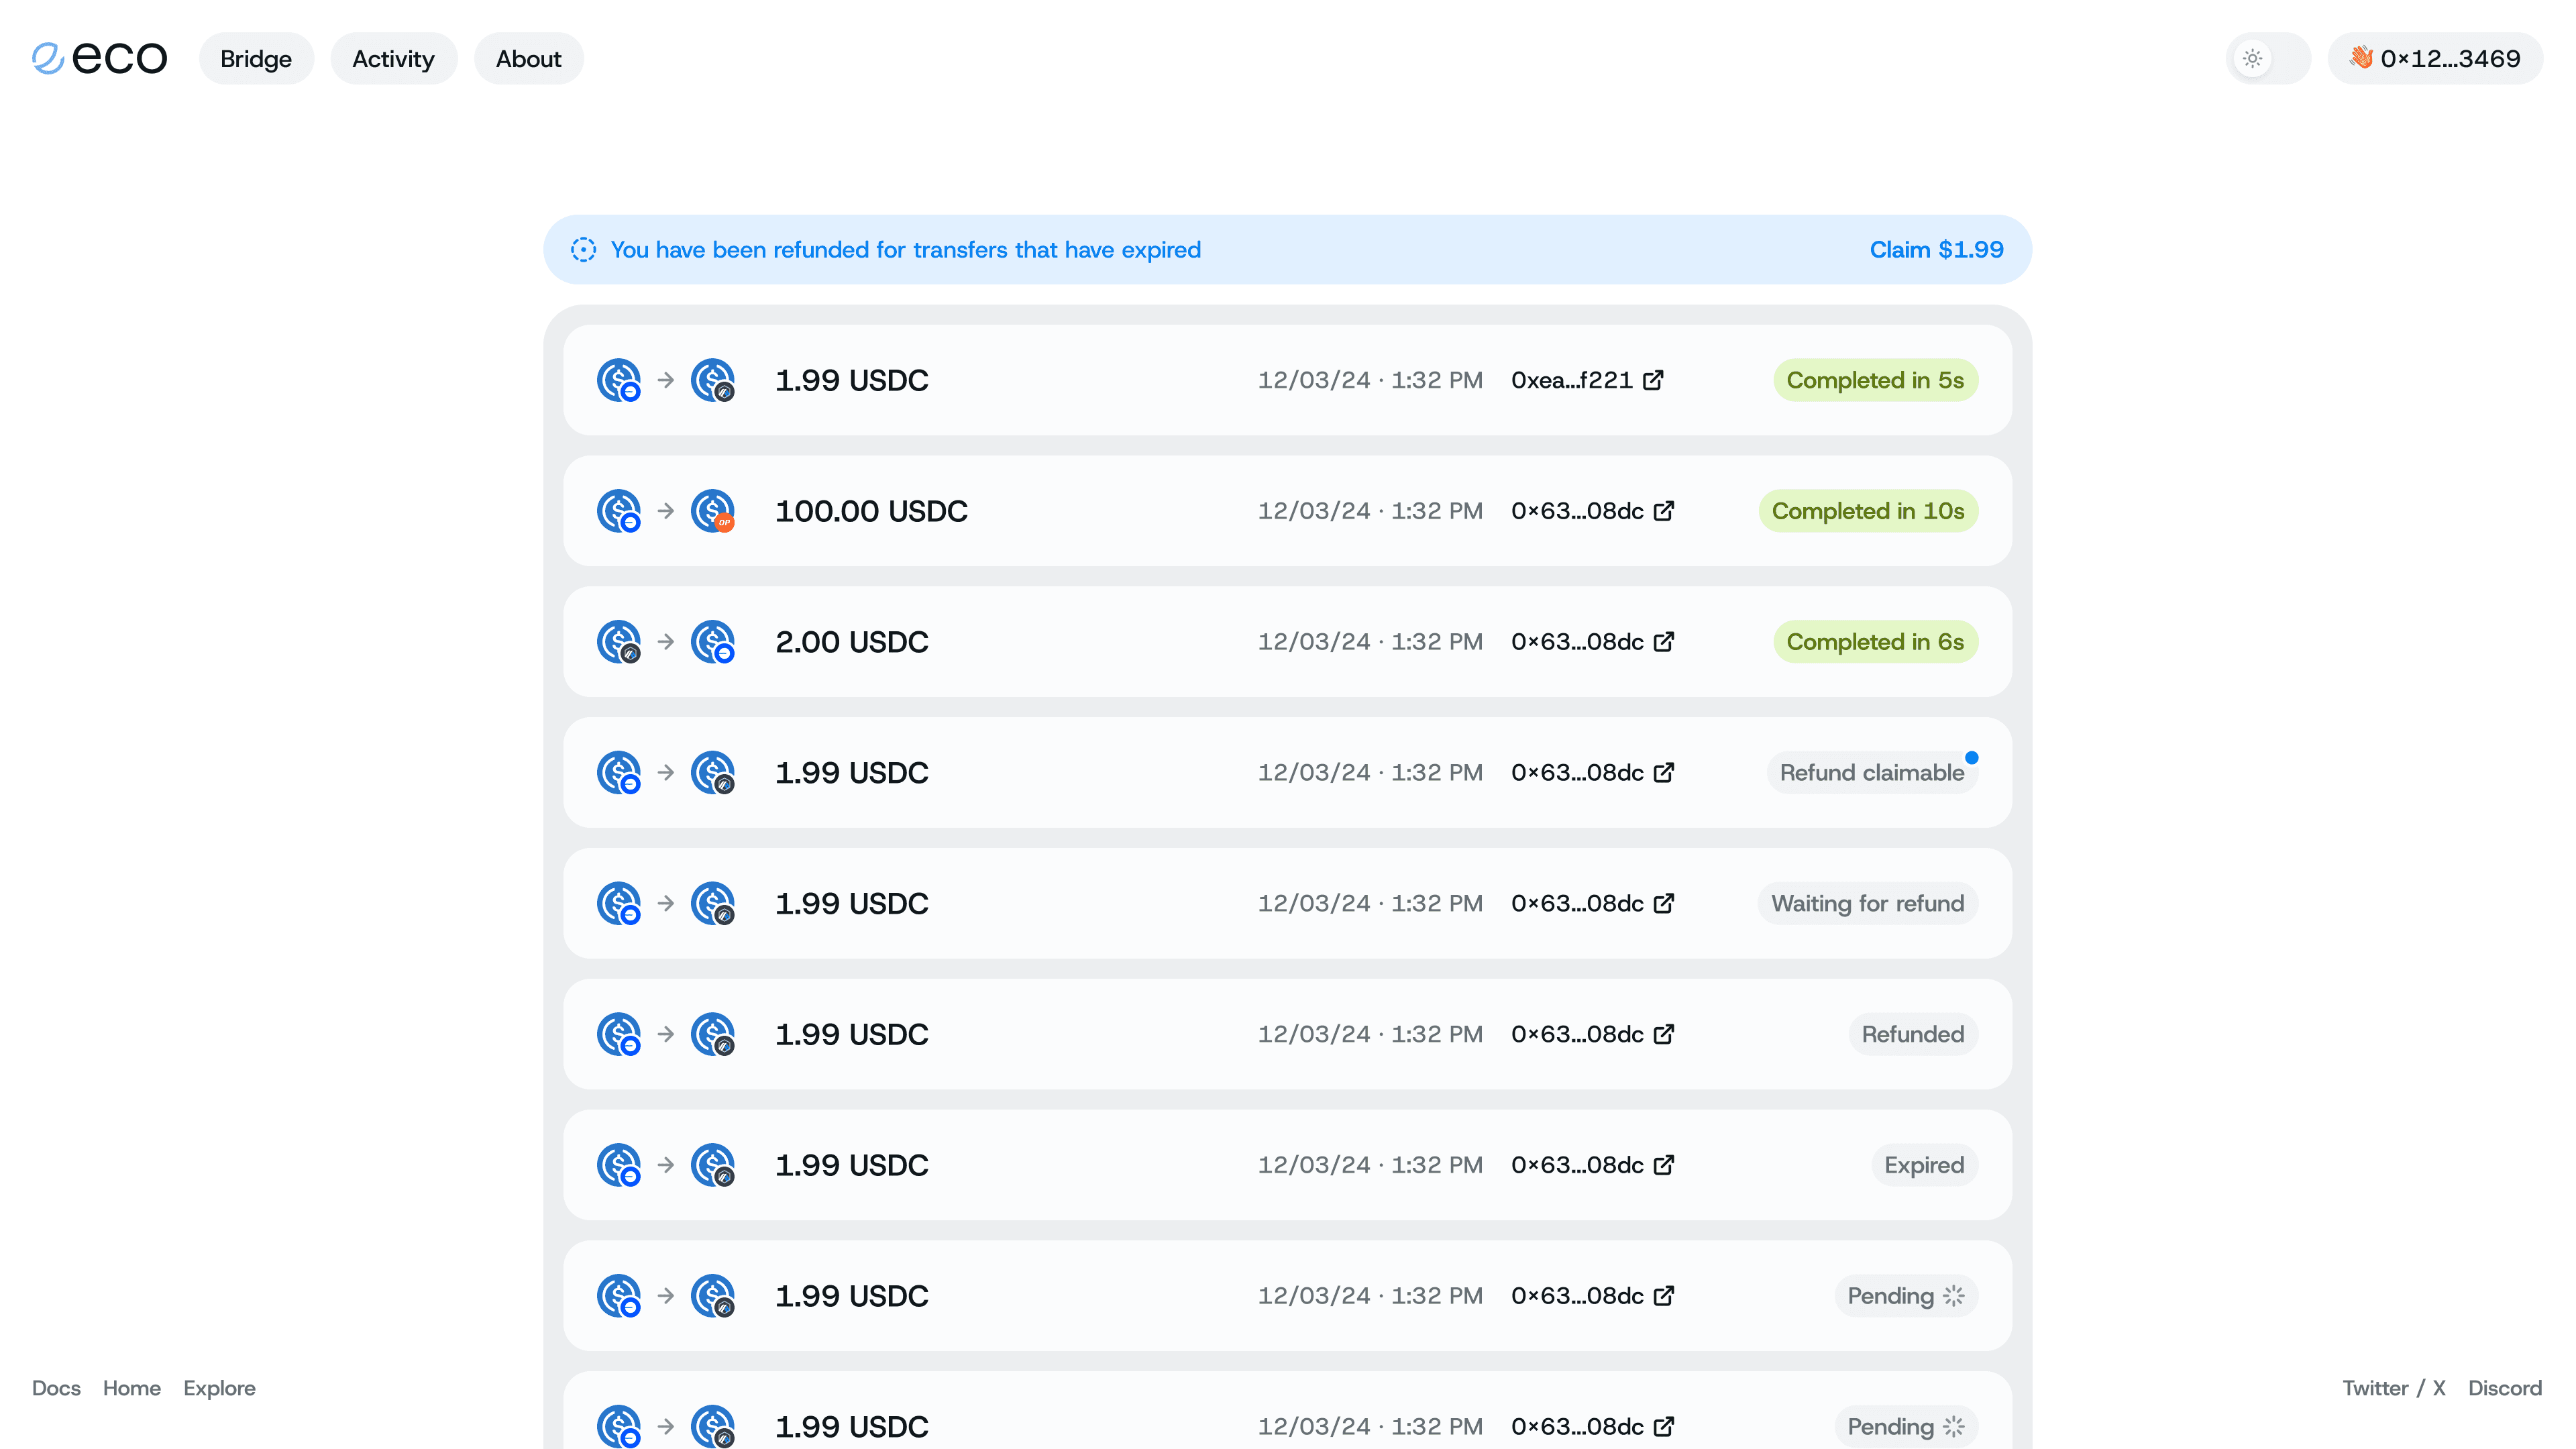Click destination chain icon in Expired row
This screenshot has width=2576, height=1449.
click(713, 1165)
